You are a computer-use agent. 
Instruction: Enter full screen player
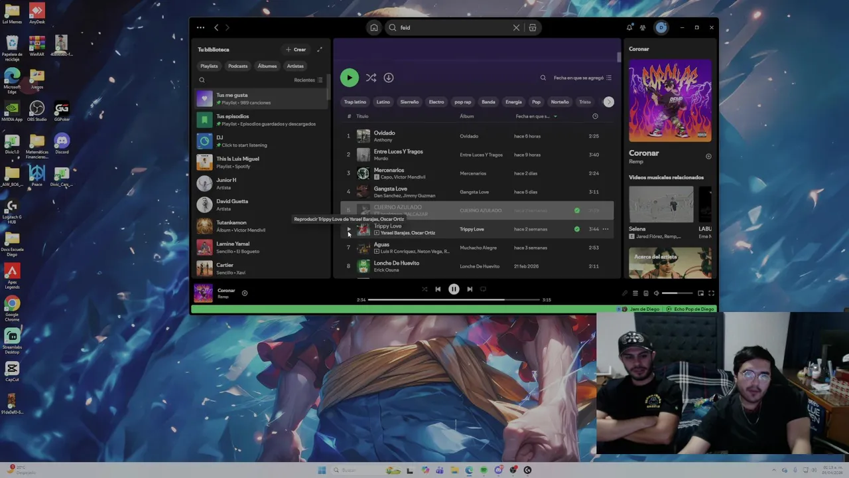[x=711, y=293]
